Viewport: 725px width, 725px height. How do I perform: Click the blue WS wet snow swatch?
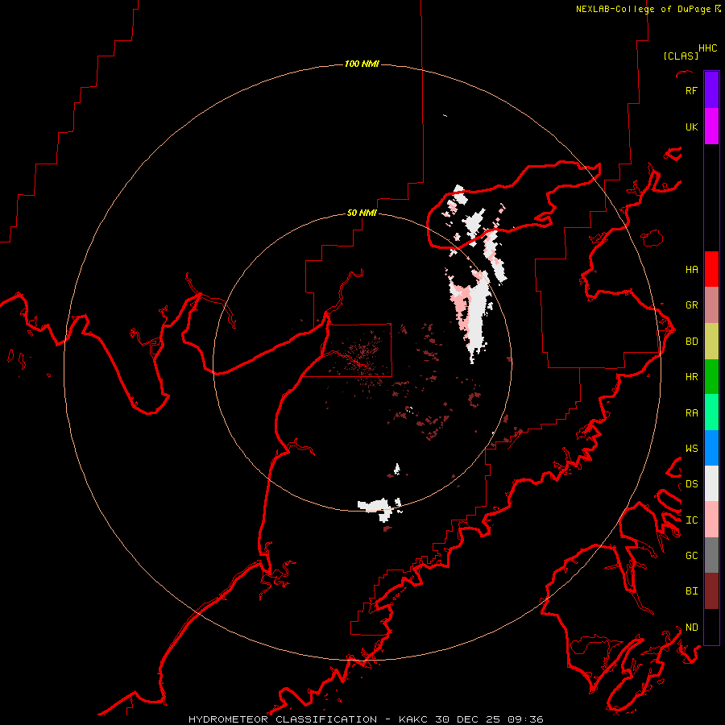pos(711,448)
